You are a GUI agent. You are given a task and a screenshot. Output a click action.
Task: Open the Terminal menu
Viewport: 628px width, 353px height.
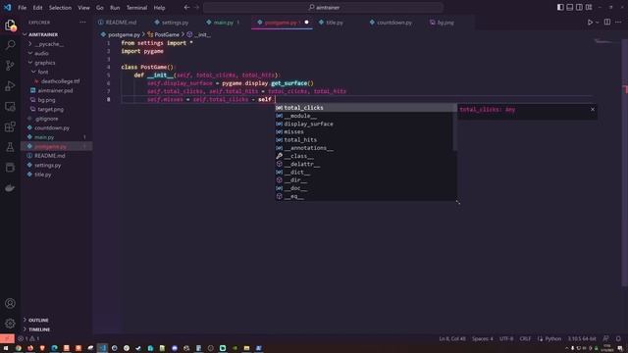pos(136,8)
